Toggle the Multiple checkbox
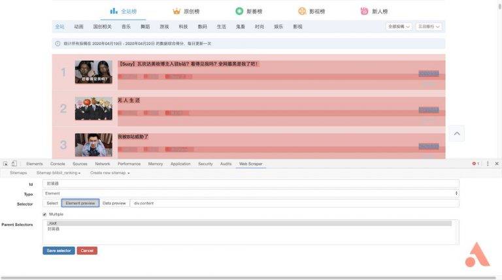The image size is (502, 280). (x=44, y=214)
